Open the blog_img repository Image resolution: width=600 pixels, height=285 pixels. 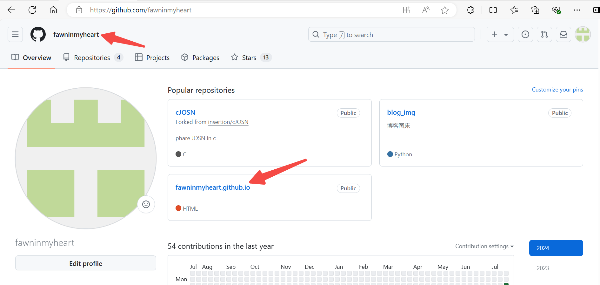(x=401, y=112)
